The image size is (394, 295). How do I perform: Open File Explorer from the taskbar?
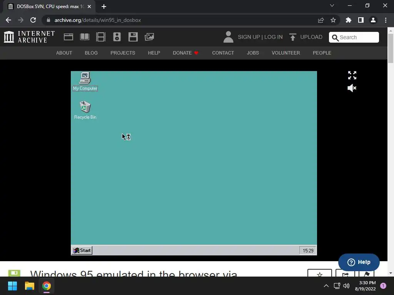[x=29, y=286]
